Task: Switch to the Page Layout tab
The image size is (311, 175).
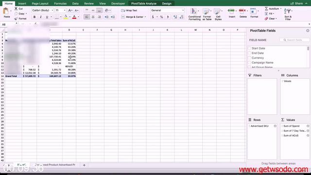Action: click(x=40, y=3)
